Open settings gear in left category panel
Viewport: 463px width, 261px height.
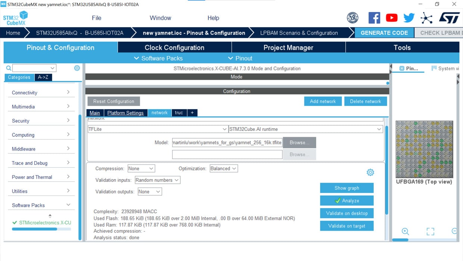click(77, 68)
